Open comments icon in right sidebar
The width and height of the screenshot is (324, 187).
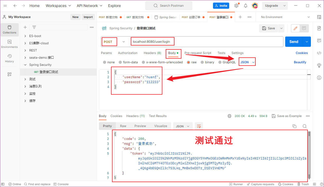(319, 41)
